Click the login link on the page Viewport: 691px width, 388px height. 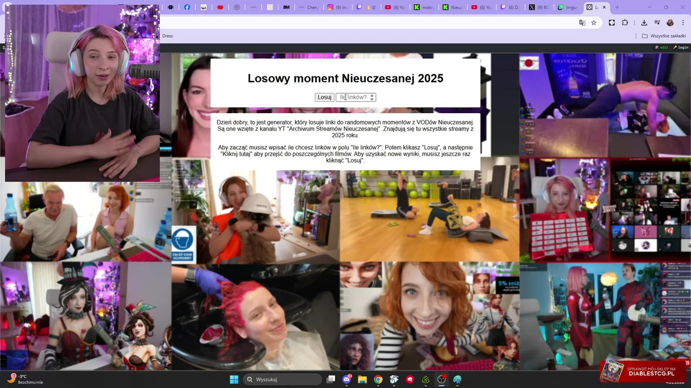point(681,47)
